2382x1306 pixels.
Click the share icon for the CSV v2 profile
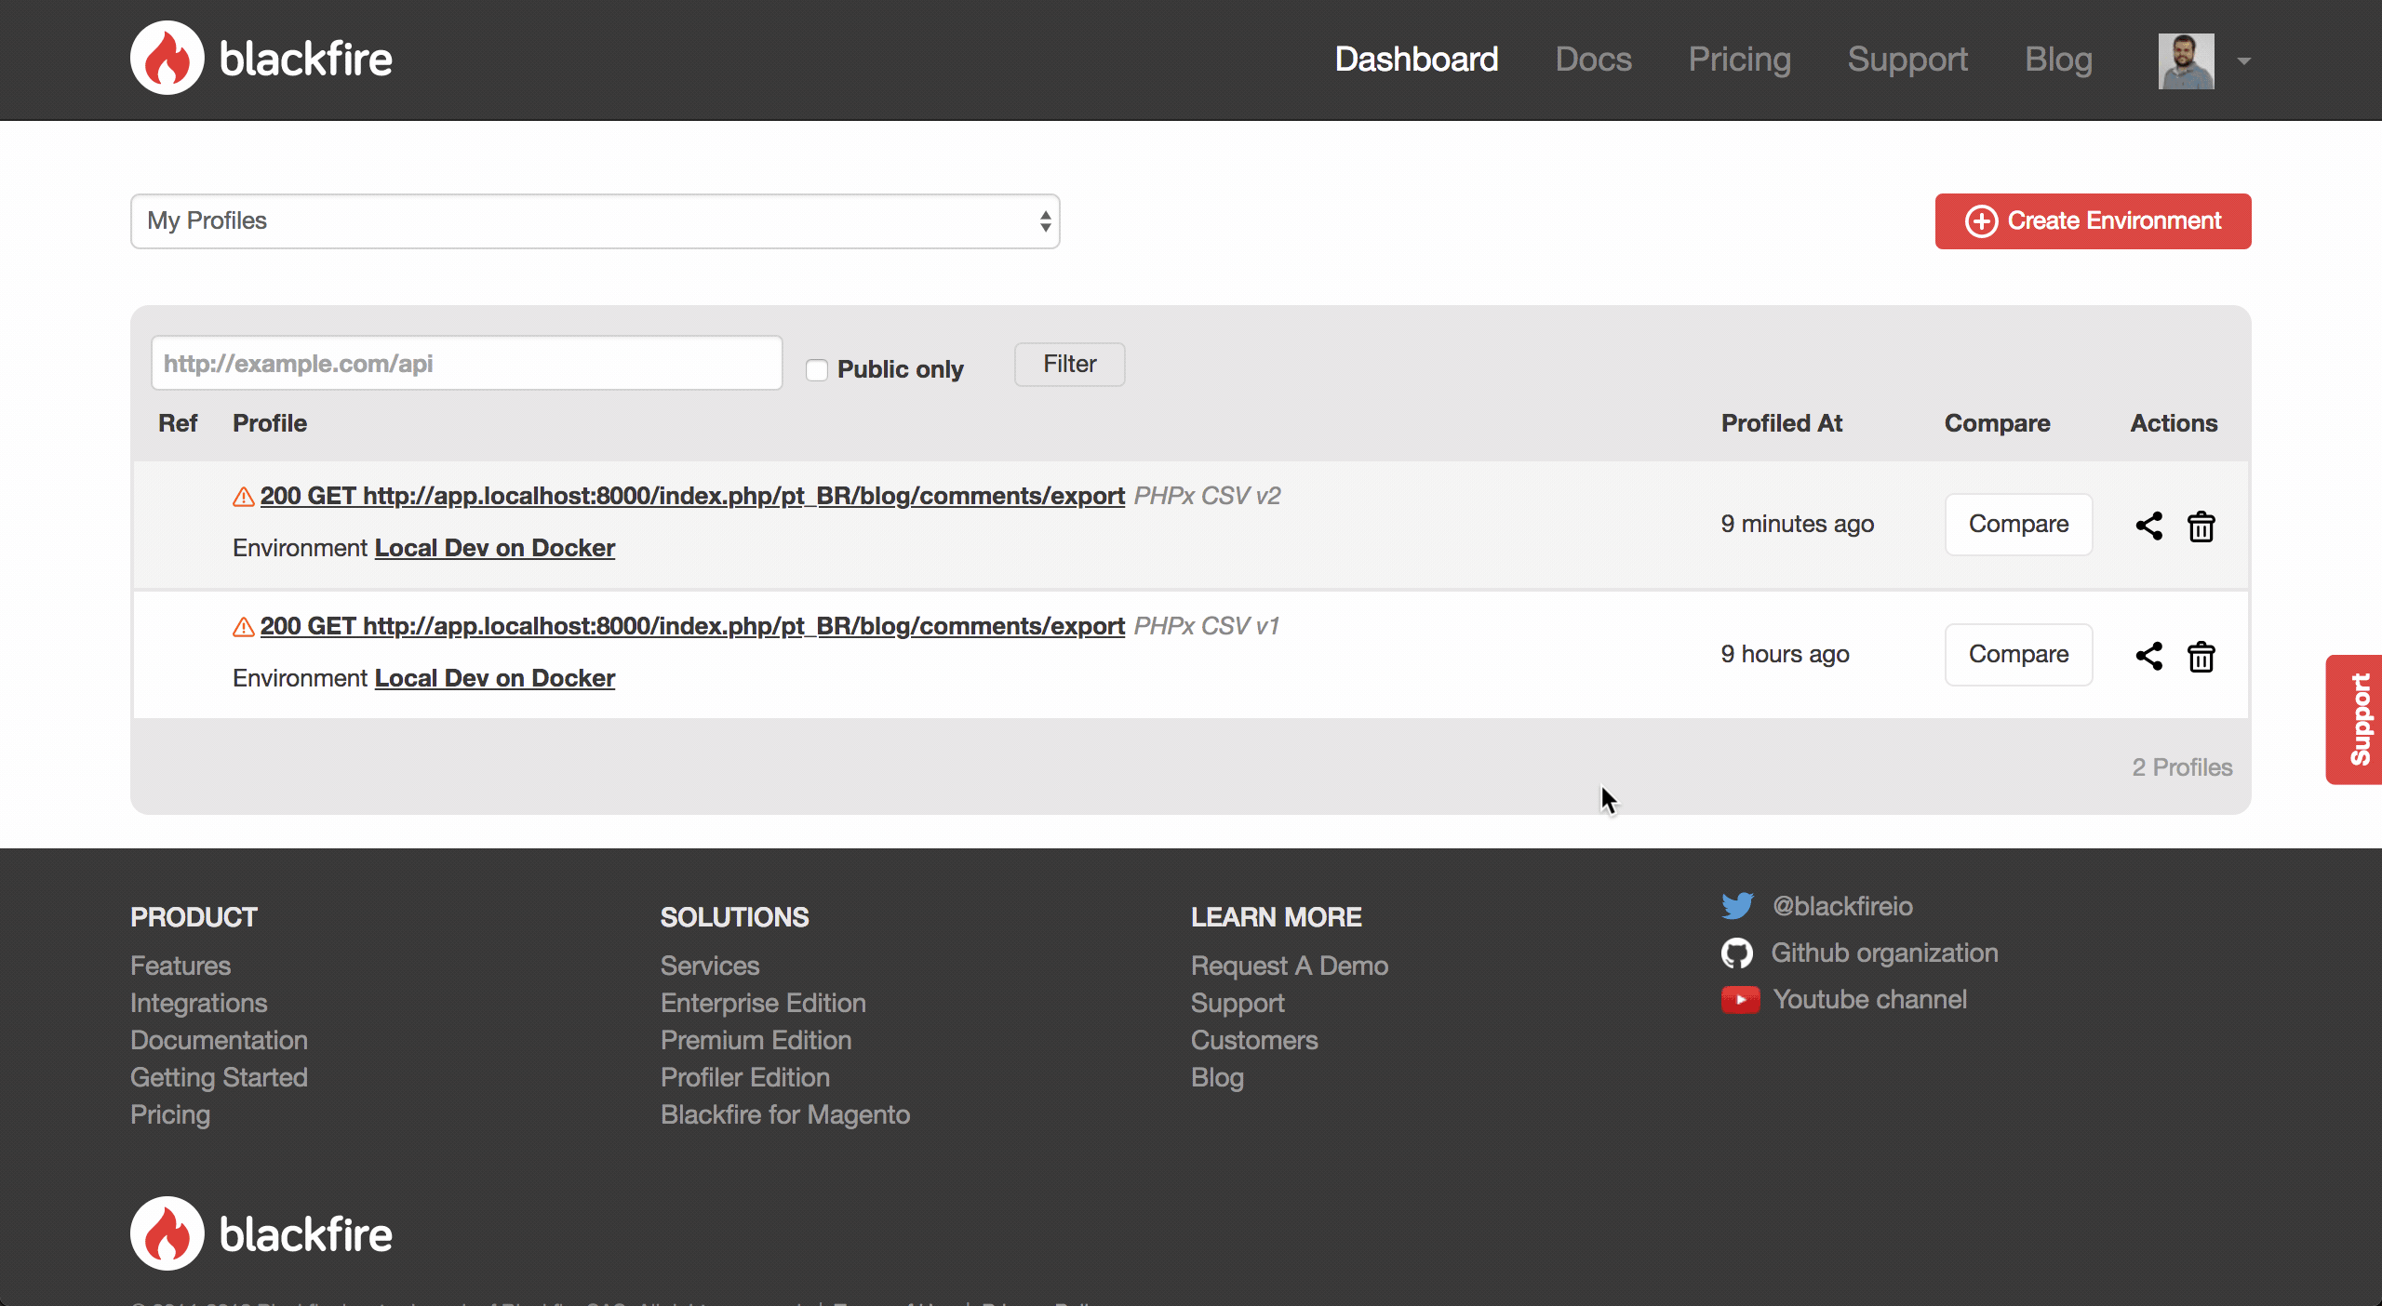2148,526
